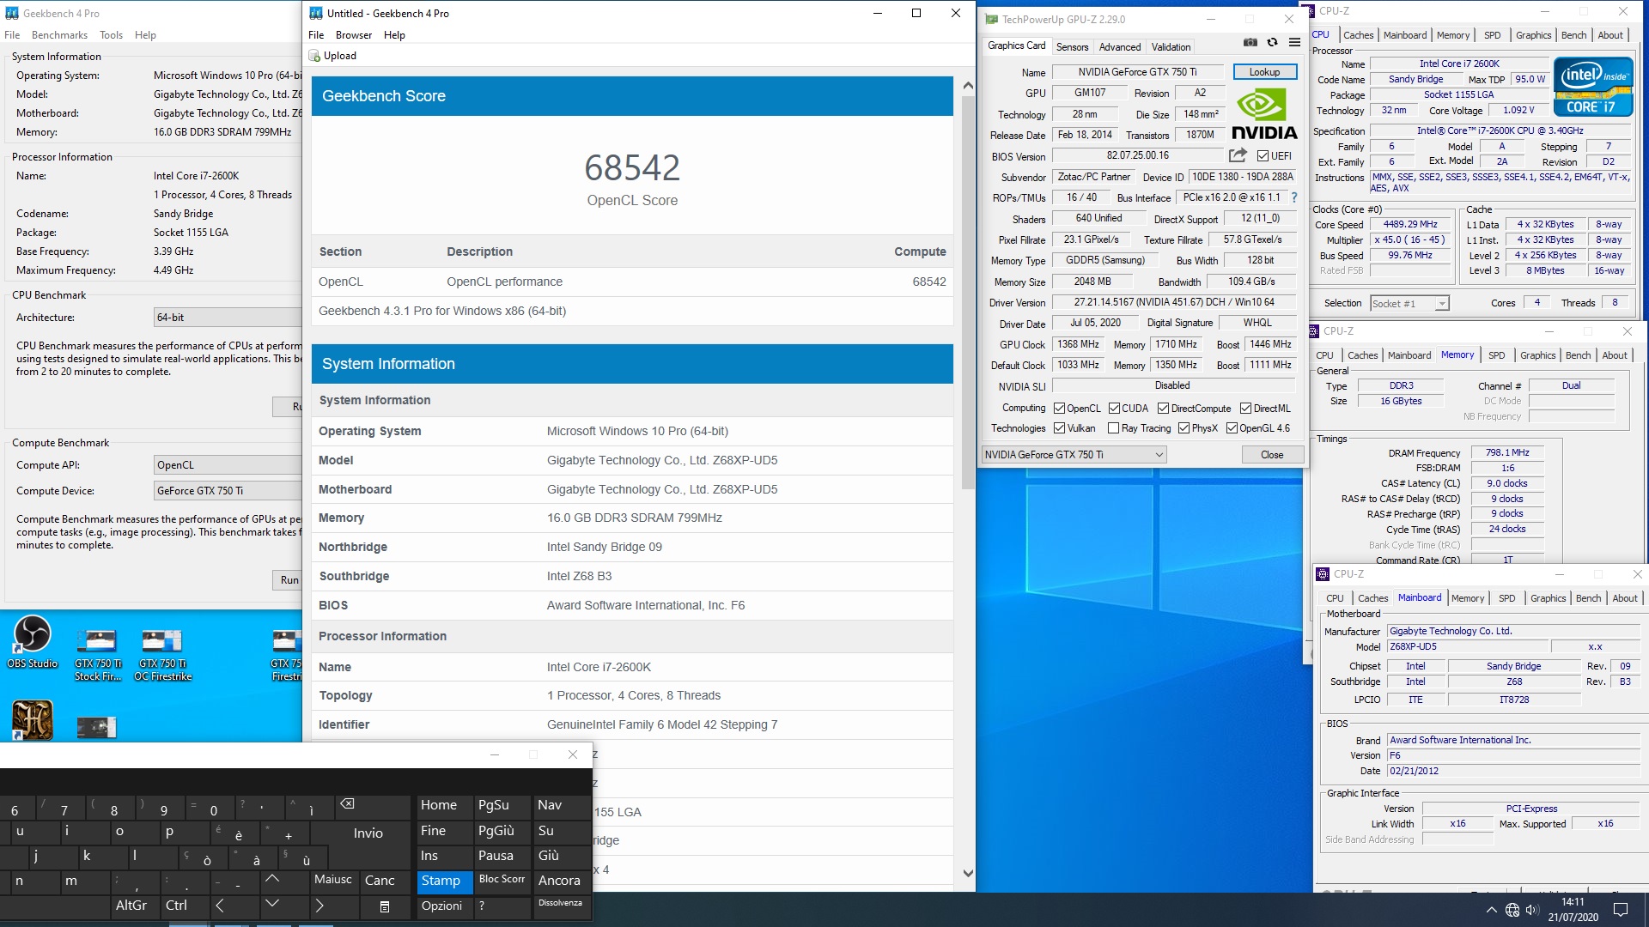
Task: Click the Bus Interface question mark
Action: [x=1294, y=197]
